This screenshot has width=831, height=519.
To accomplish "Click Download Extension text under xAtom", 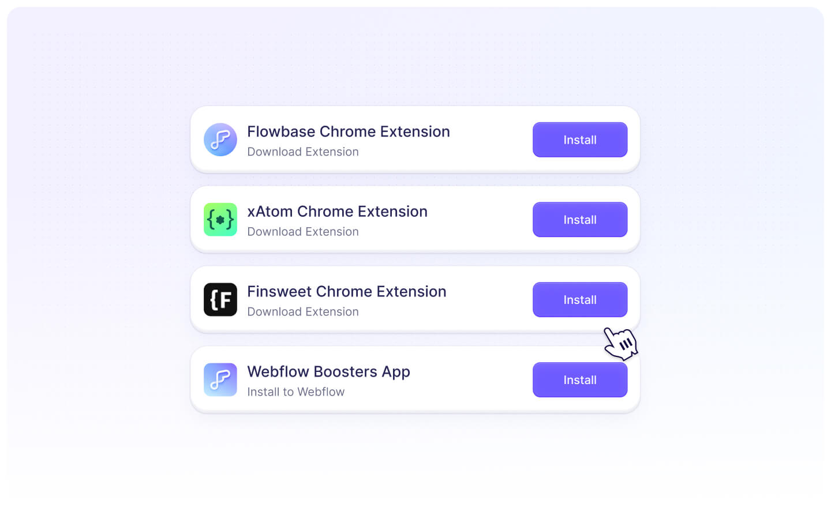I will coord(303,232).
